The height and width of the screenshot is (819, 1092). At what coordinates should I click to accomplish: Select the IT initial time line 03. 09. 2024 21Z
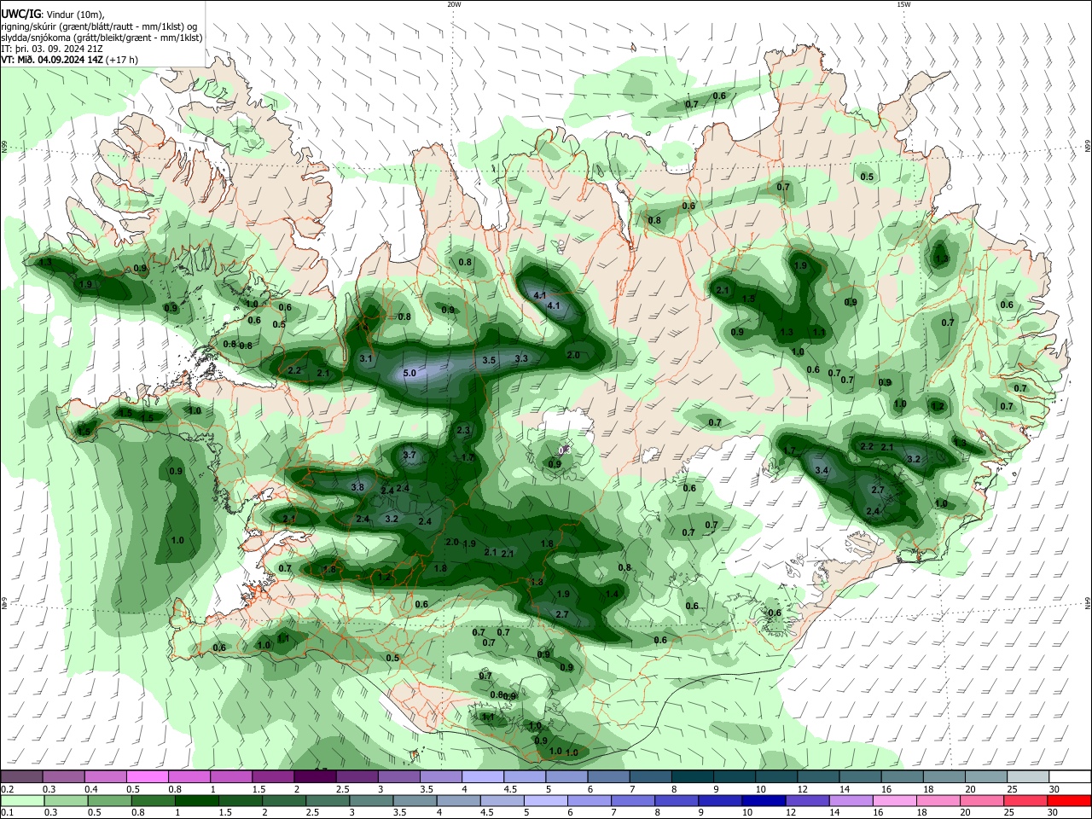52,49
